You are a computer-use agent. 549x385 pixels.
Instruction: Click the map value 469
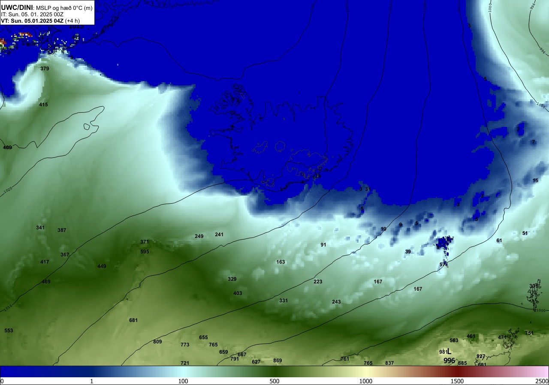46,282
